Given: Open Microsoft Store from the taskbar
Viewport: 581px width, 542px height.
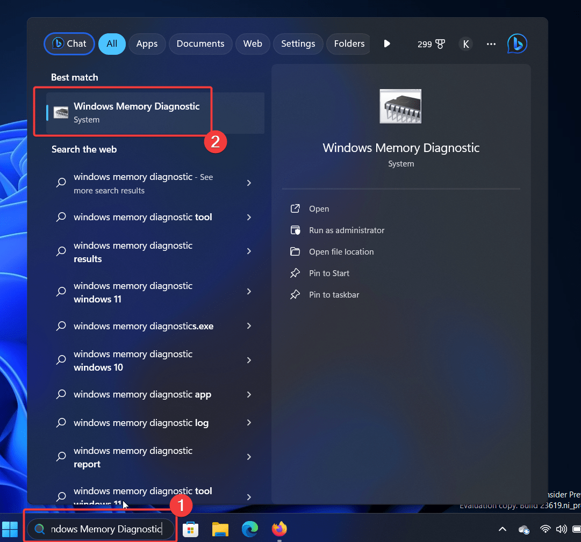Looking at the screenshot, I should [191, 529].
